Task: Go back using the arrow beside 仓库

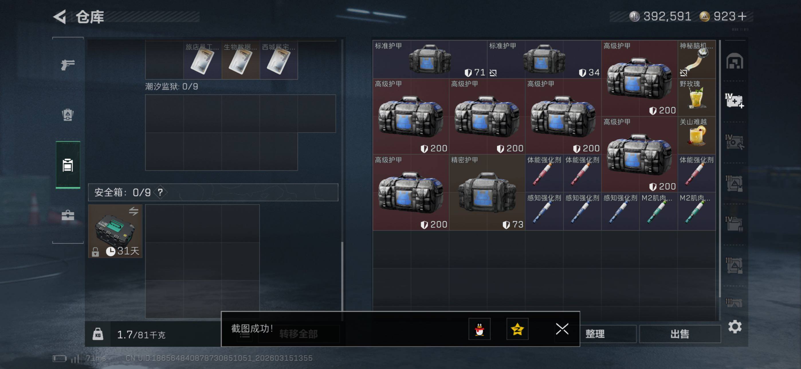Action: pyautogui.click(x=60, y=17)
